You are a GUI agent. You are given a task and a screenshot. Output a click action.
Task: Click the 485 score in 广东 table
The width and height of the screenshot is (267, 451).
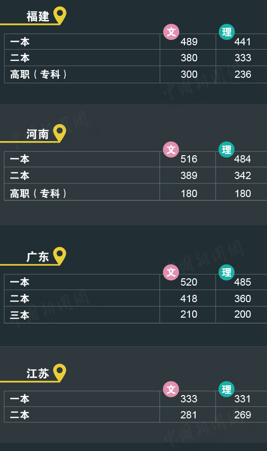(243, 282)
